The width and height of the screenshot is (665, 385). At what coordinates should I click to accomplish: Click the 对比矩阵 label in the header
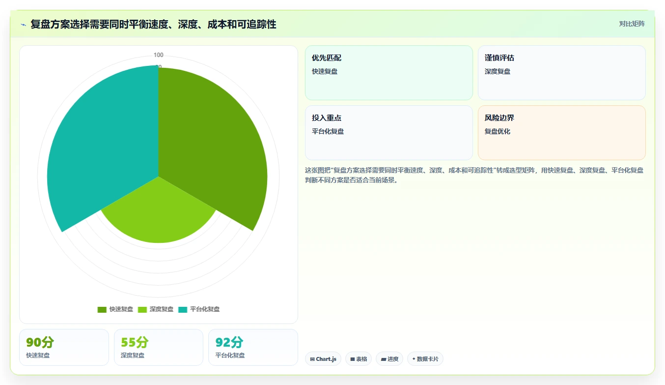(x=632, y=24)
